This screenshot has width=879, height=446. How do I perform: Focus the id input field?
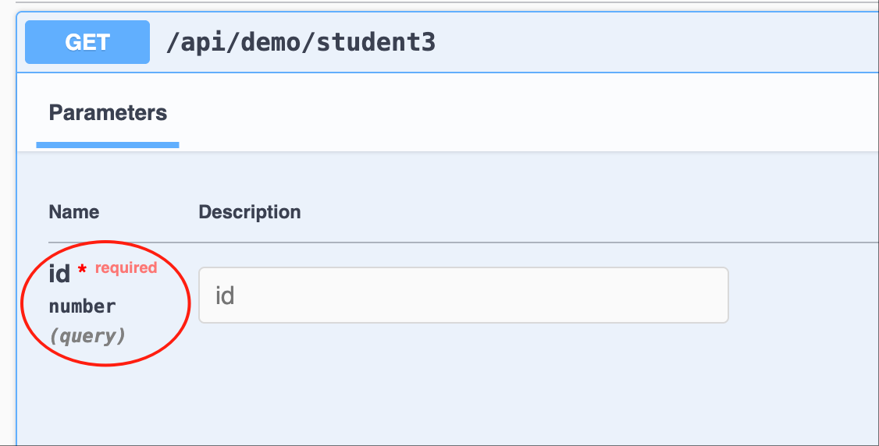click(x=464, y=295)
